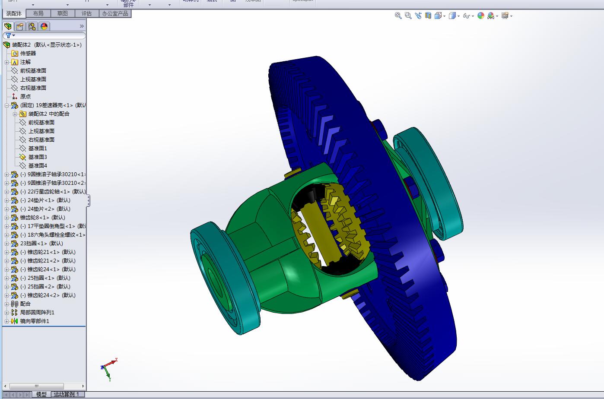Select 基准面4 in the tree

coord(38,166)
